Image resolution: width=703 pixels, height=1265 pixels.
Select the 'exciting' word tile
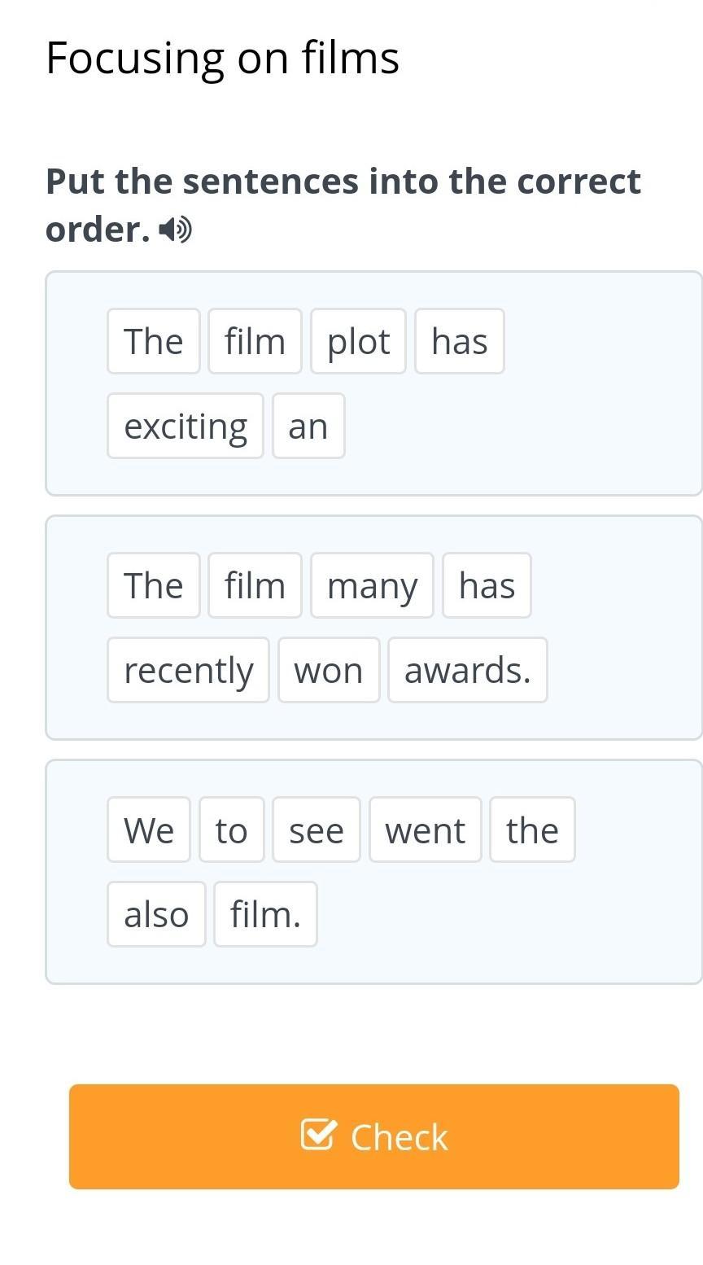186,426
